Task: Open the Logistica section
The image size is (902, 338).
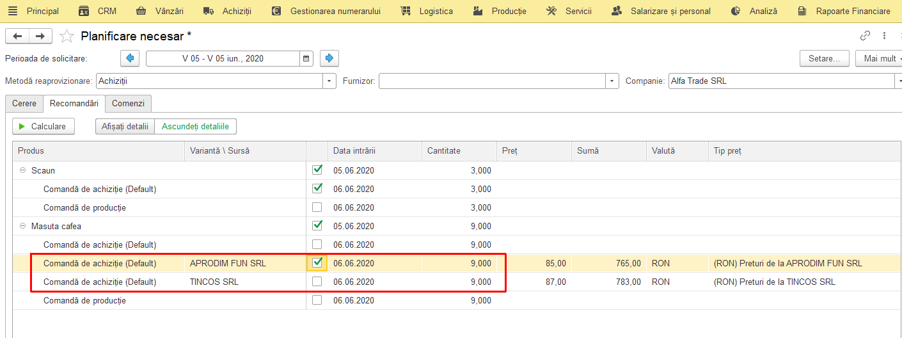Action: 427,11
